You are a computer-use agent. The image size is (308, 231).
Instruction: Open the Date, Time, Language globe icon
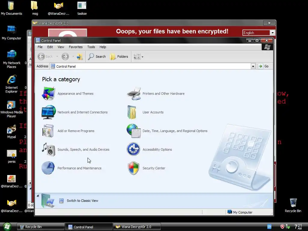coord(134,131)
